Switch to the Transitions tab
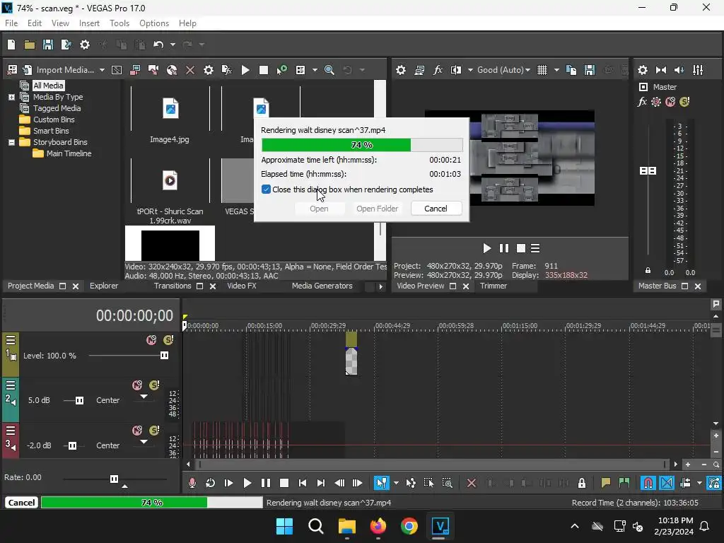This screenshot has height=543, width=724. tap(173, 286)
